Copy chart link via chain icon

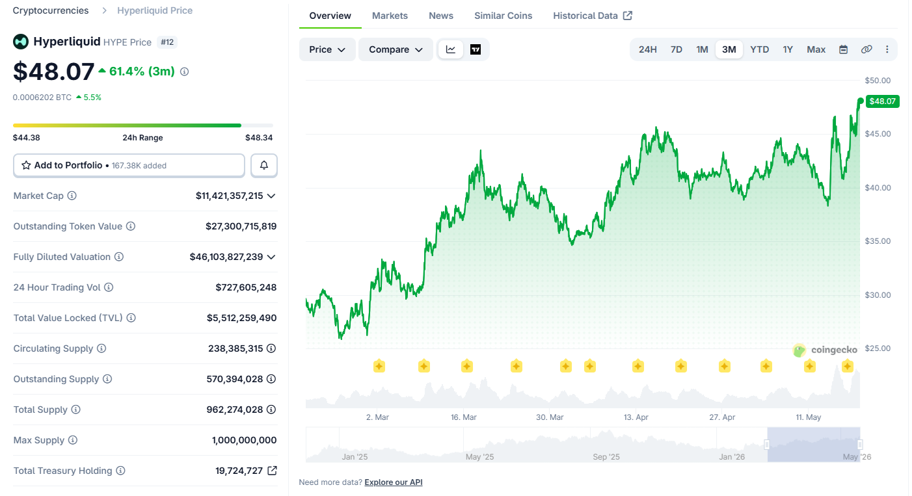pos(866,49)
